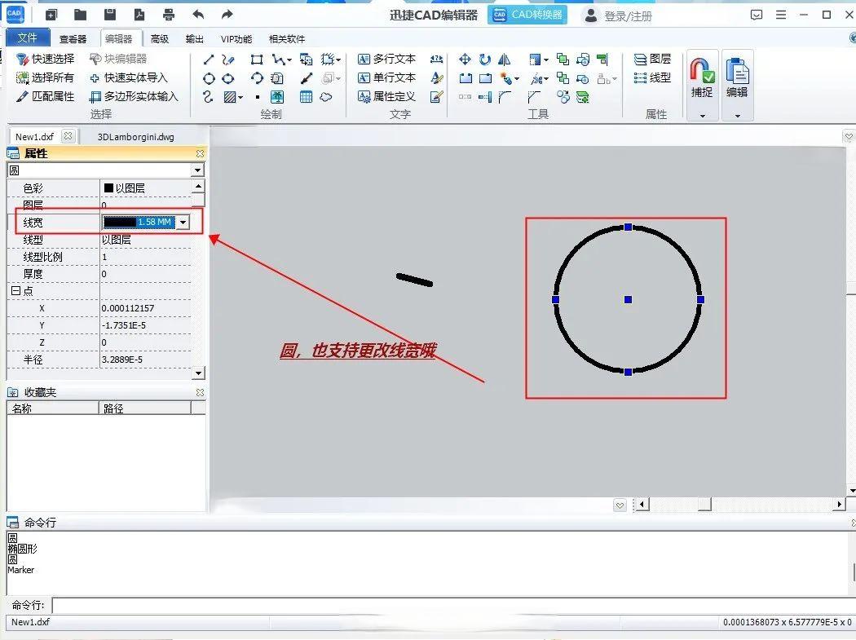The width and height of the screenshot is (856, 640).
Task: Click the CAD转换器 button
Action: (527, 15)
